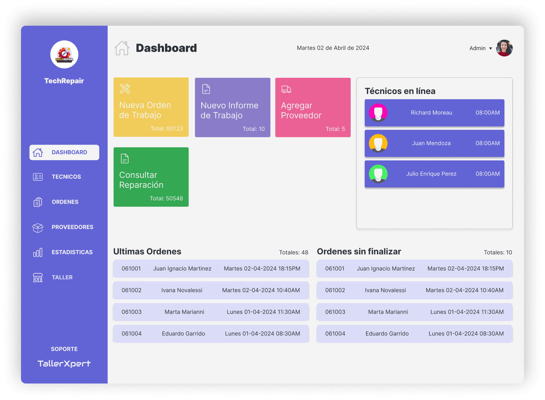Screen dimensions: 545x400
Task: Click the Admin profile picture
Action: 504,48
